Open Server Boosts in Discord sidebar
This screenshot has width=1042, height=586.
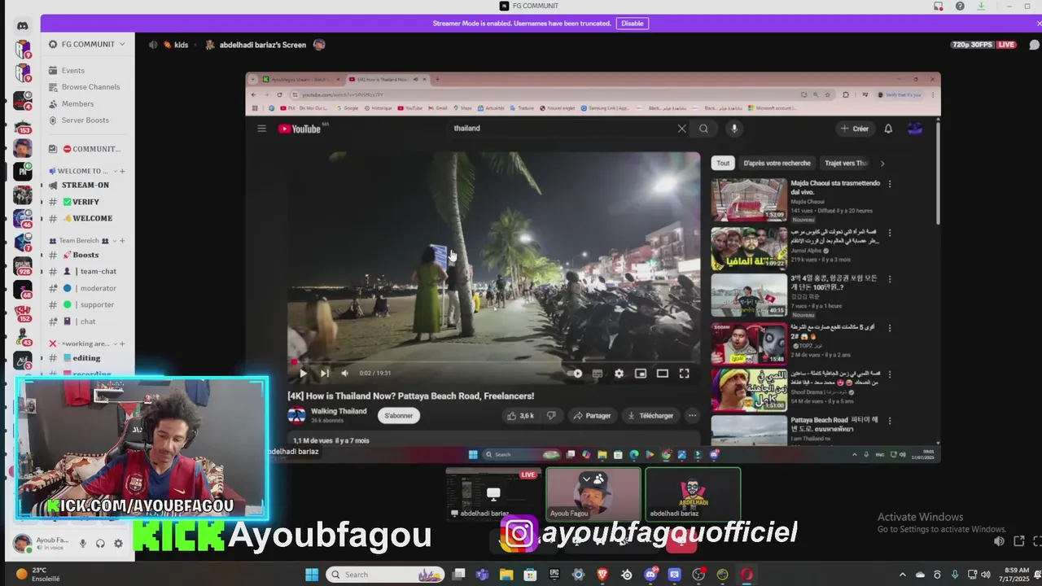click(x=85, y=120)
